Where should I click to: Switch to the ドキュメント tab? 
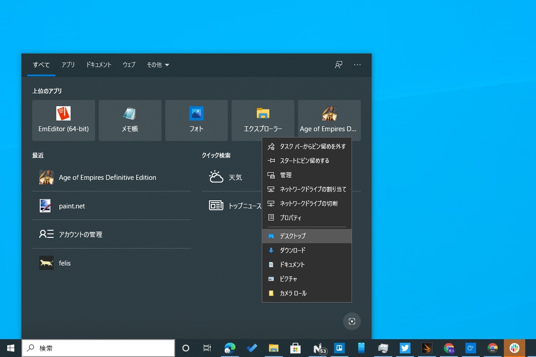[x=99, y=65]
